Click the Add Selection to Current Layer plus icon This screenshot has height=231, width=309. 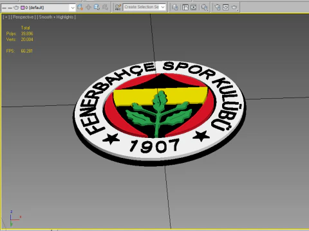(88, 7)
